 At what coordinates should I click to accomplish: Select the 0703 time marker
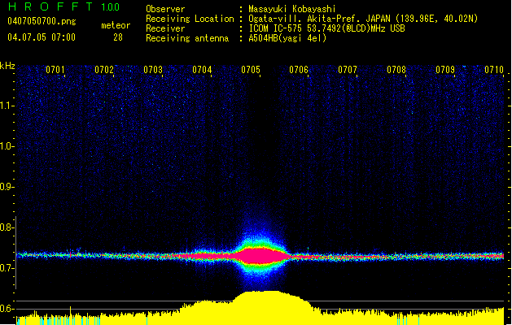tap(152, 70)
